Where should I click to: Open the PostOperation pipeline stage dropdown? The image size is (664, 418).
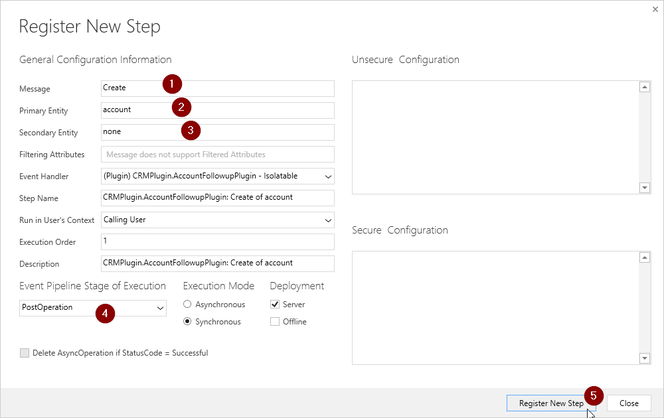tap(93, 308)
